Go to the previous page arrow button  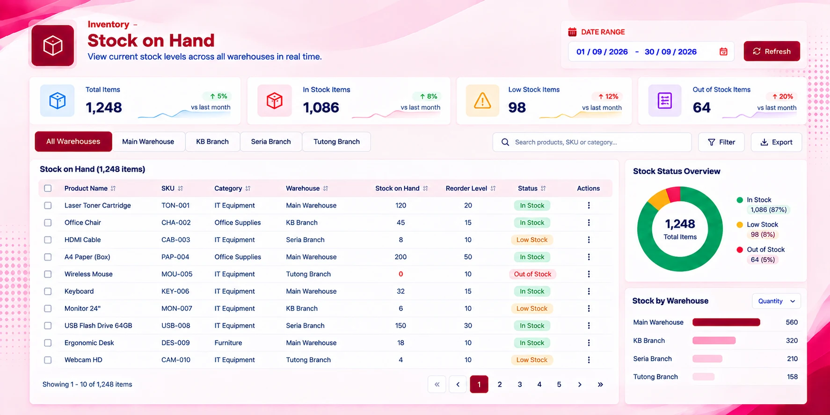click(x=458, y=385)
